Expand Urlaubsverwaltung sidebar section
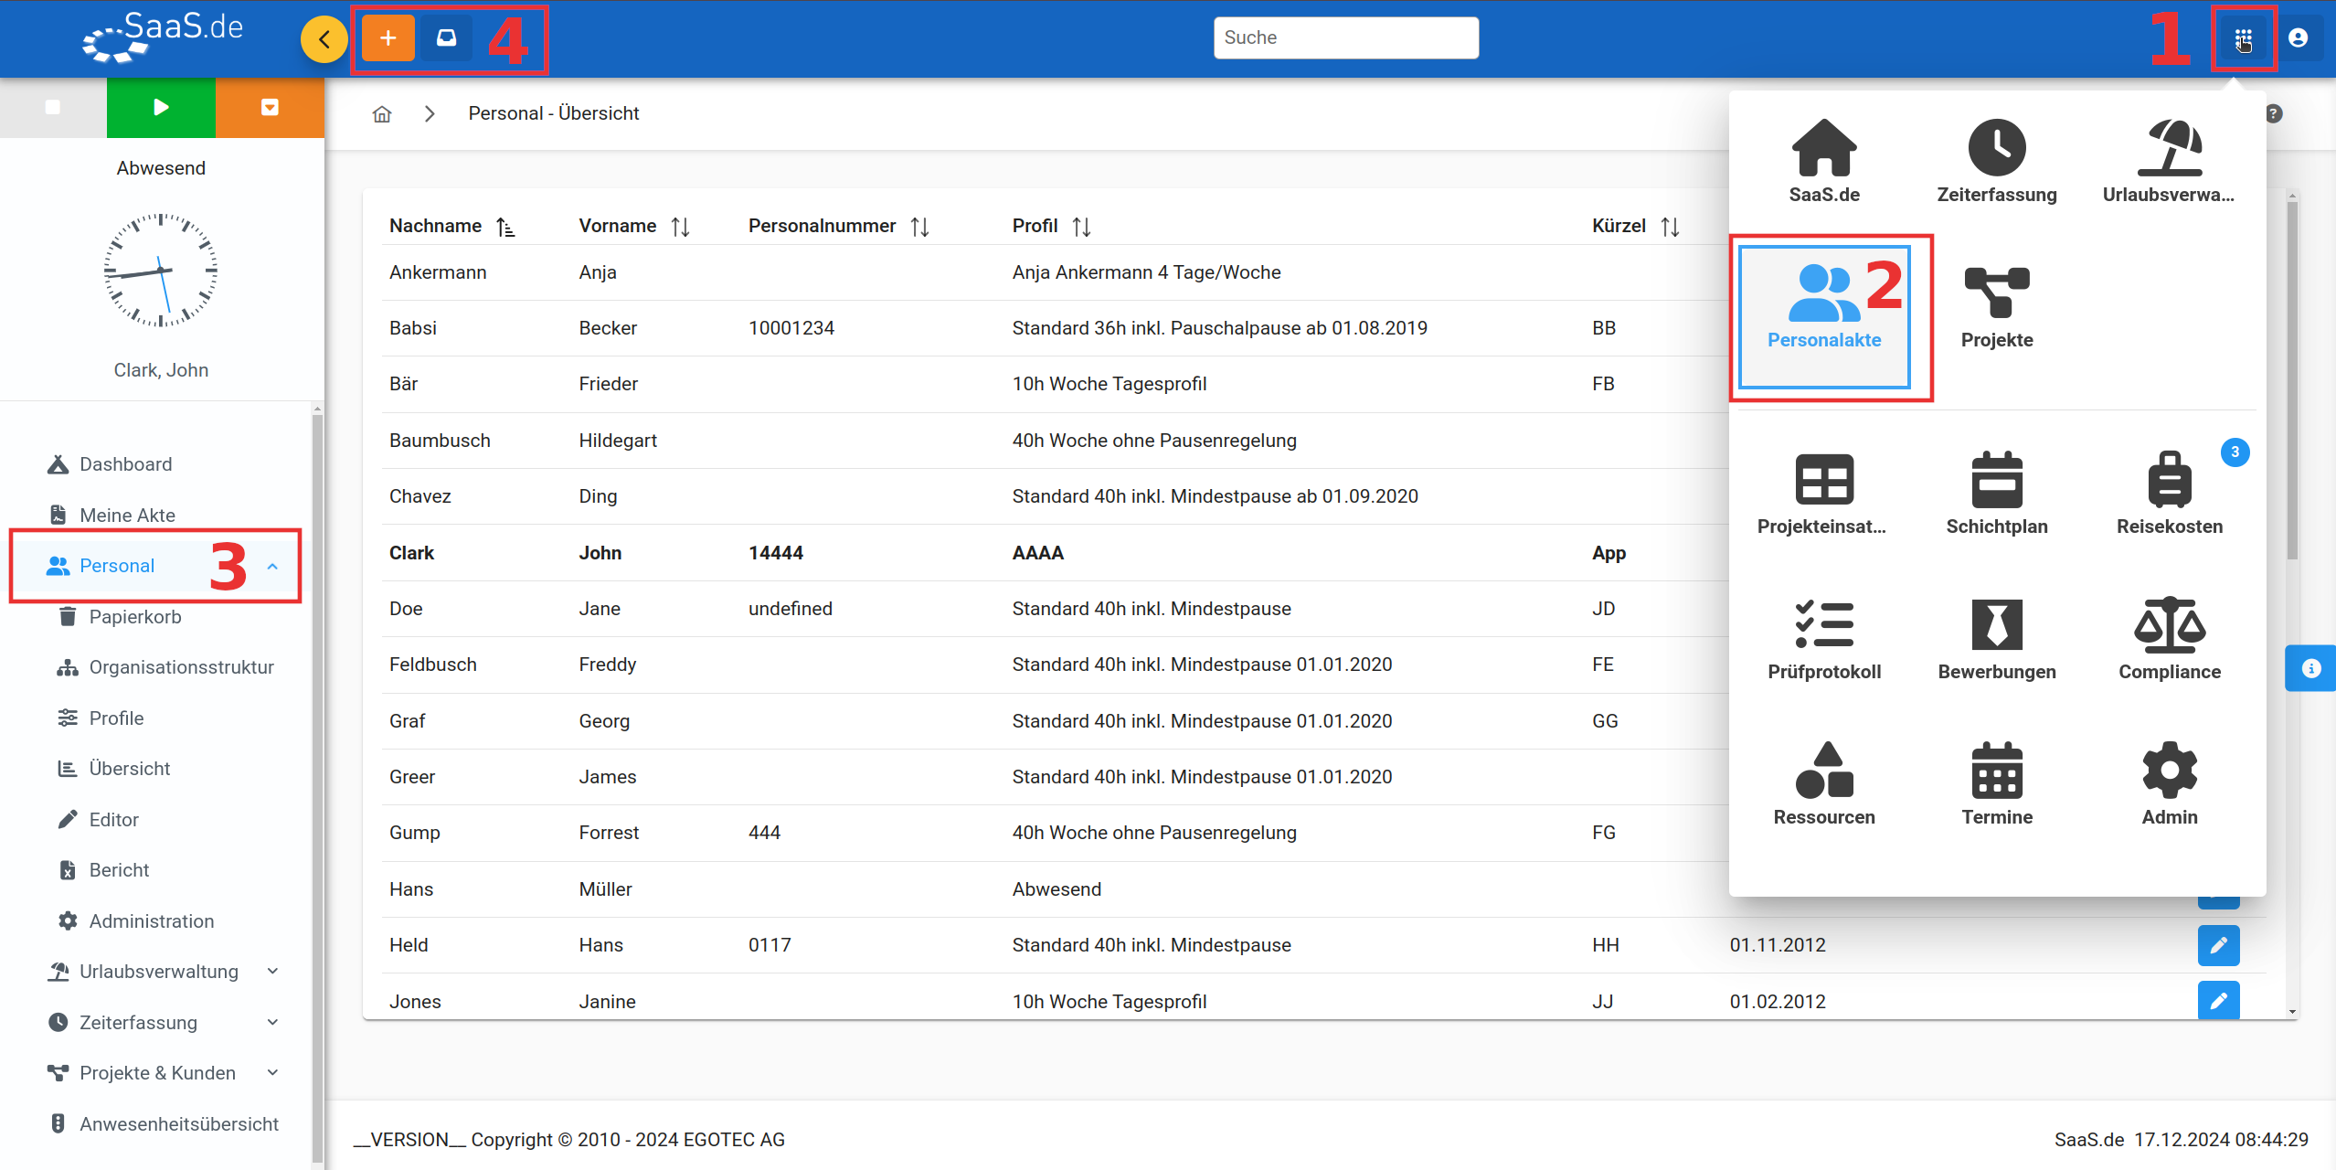Viewport: 2336px width, 1170px height. coord(272,972)
